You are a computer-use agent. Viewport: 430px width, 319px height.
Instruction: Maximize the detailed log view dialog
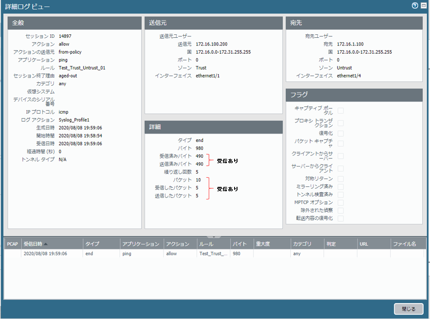pyautogui.click(x=424, y=5)
